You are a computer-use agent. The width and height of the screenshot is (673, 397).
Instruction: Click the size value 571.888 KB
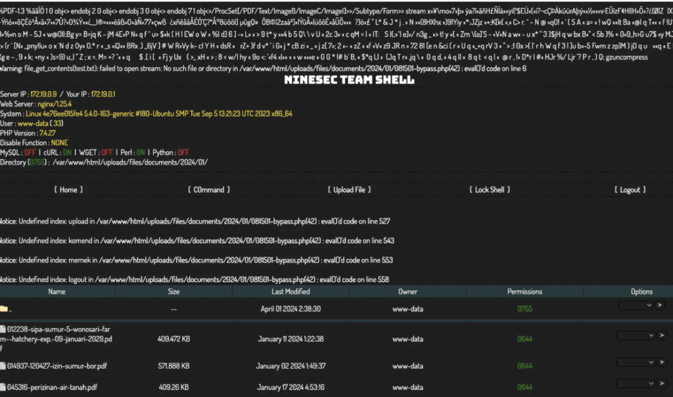point(174,366)
